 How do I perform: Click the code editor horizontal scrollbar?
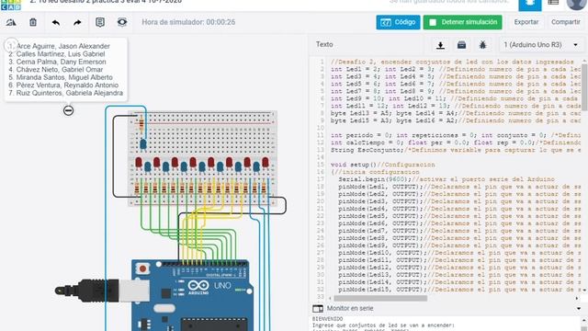(x=380, y=298)
